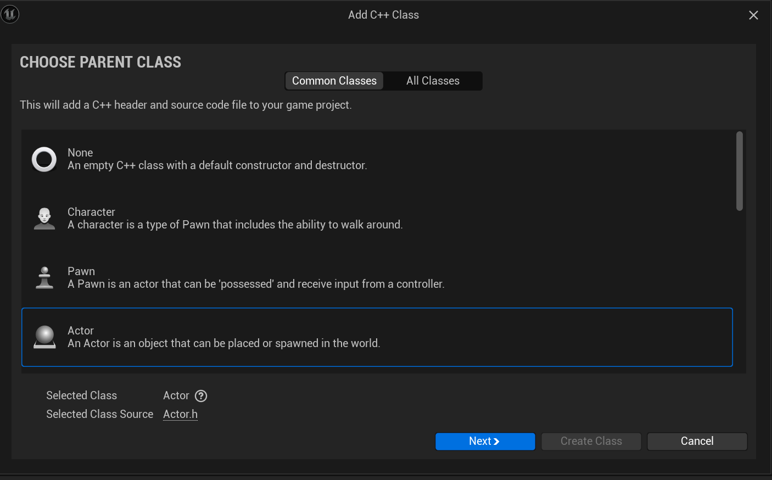
Task: Select None as parent class
Action: (x=377, y=159)
